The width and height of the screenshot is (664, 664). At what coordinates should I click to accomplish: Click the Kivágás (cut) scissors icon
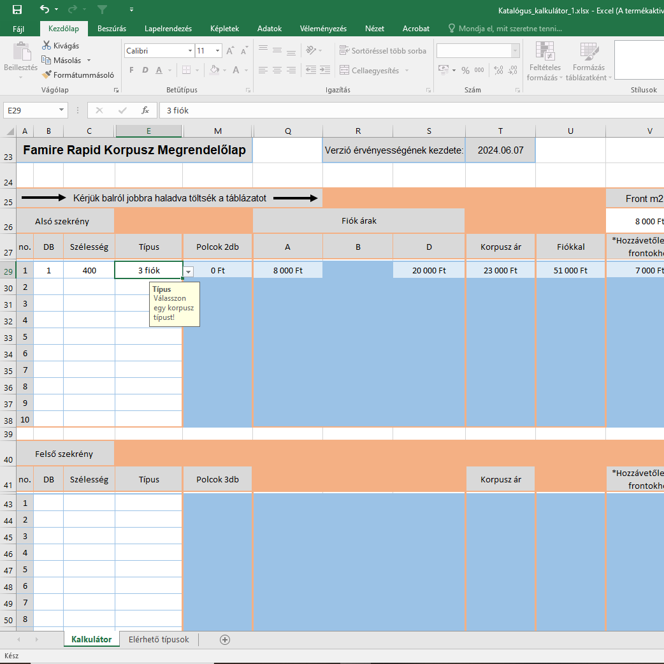(x=47, y=46)
